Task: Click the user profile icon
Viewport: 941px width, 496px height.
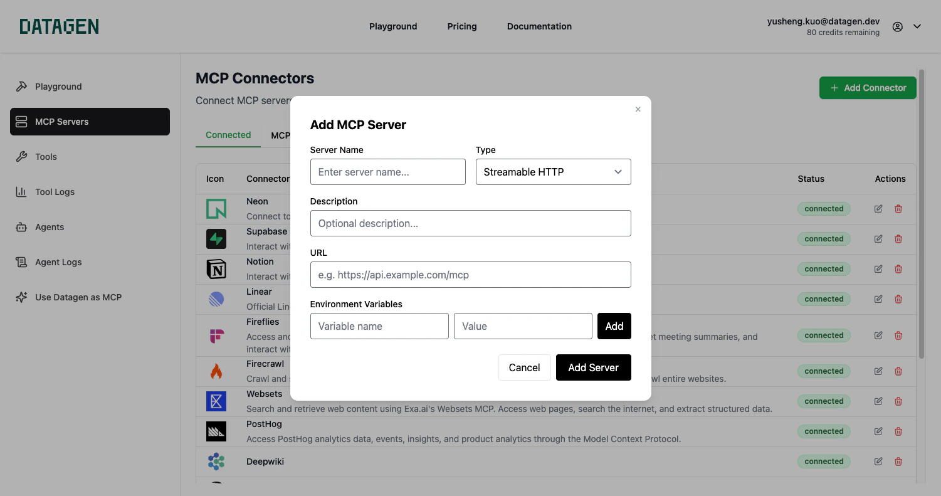Action: coord(897,26)
